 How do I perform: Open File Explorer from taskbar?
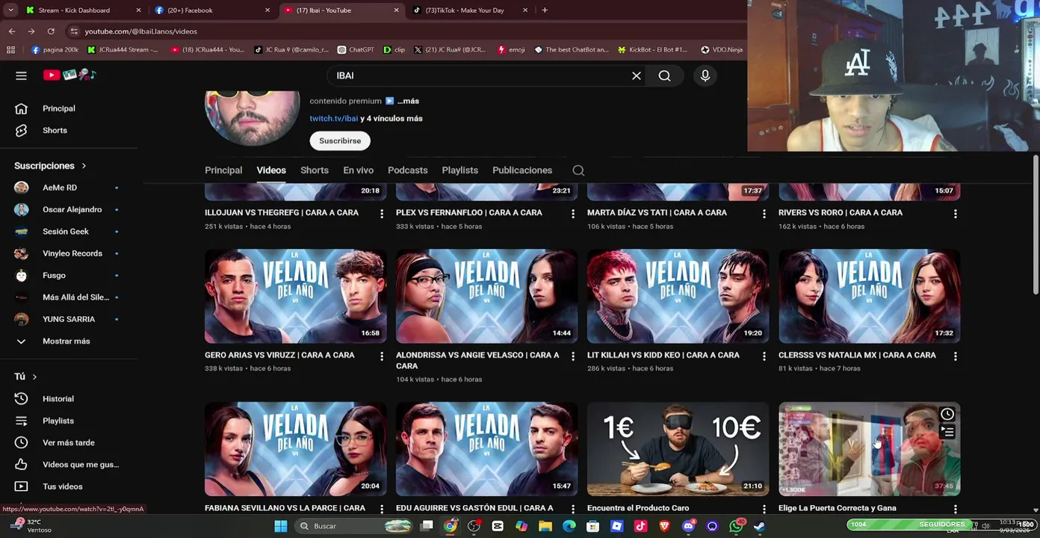click(x=545, y=526)
